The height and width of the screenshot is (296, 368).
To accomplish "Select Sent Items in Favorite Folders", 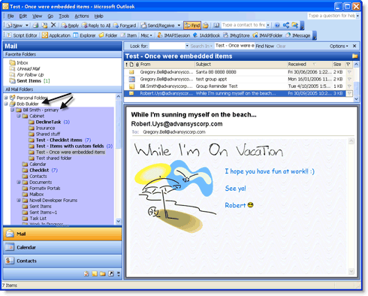I will tap(26, 81).
